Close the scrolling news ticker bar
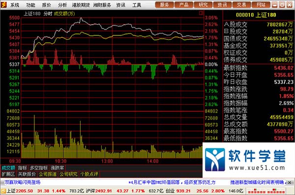The width and height of the screenshot is (295, 195). [290, 182]
